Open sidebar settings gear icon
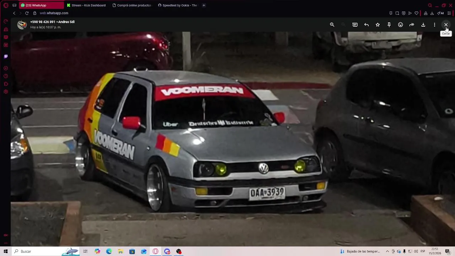 [6, 92]
